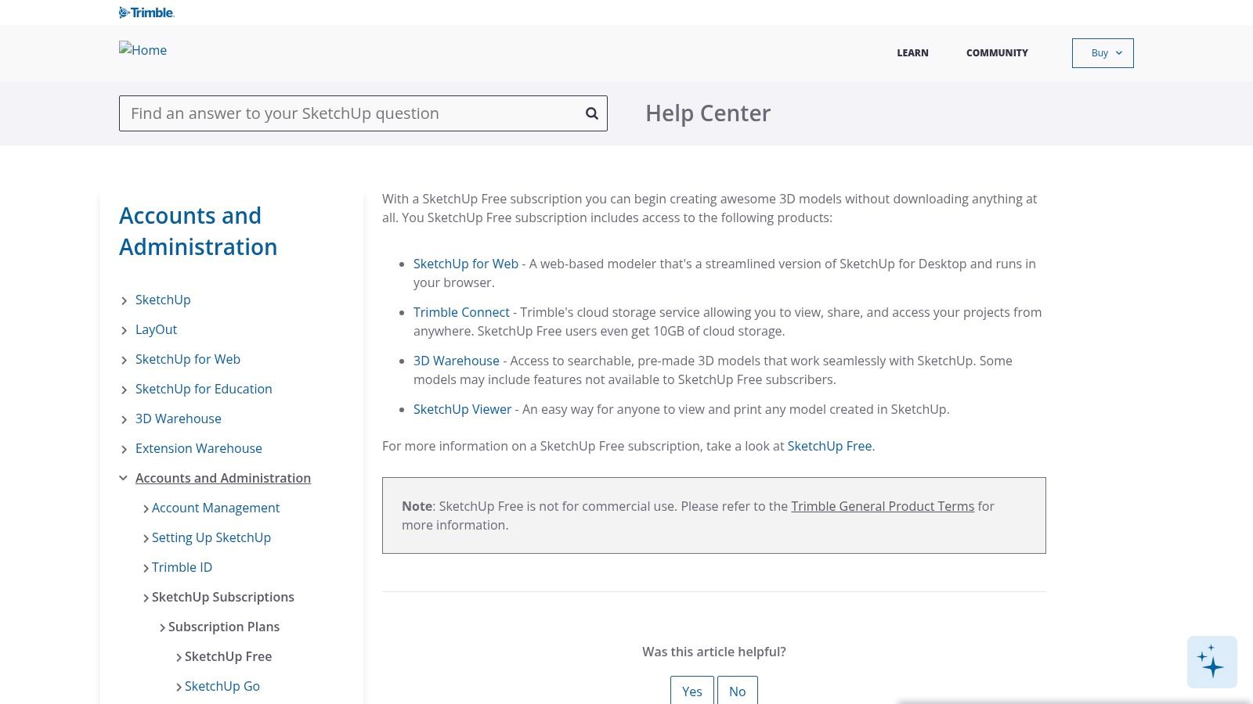Open the sparkle AI assistant widget

coord(1211,662)
